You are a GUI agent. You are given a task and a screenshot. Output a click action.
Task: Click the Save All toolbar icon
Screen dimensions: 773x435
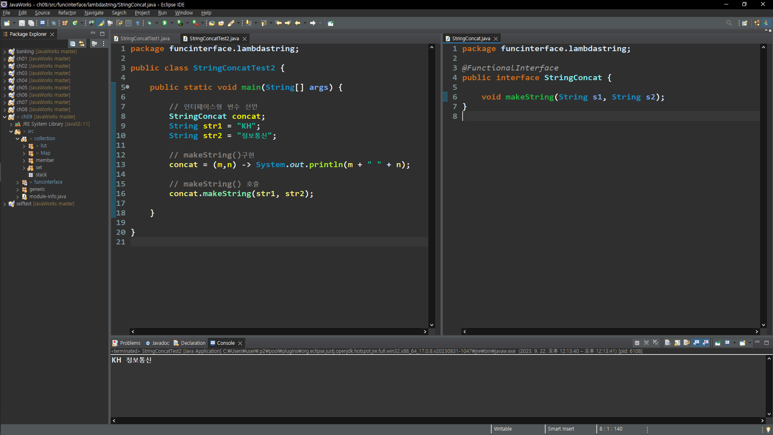click(31, 23)
